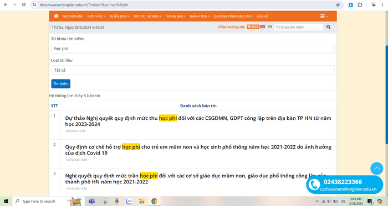Click the date '8/3/2024 10:34' under result 1
Viewport: 388px width, 206px height.
pos(75,131)
